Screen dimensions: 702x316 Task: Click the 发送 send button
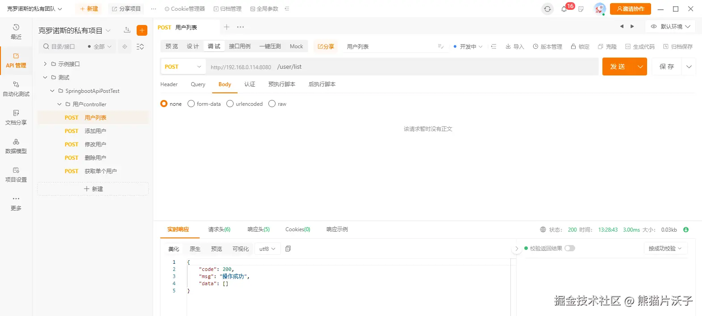point(618,67)
